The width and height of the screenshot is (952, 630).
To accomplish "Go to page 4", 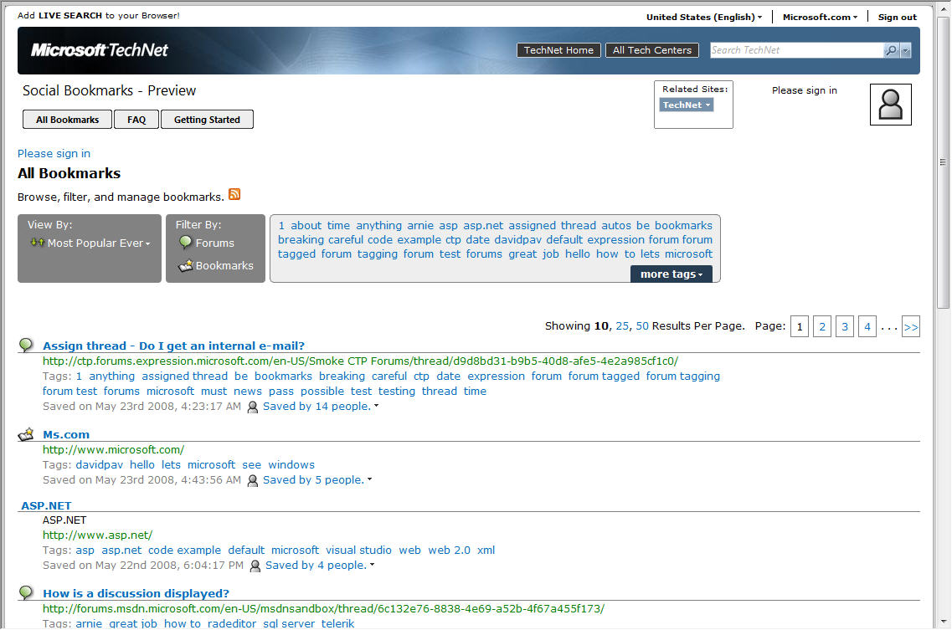I will coord(867,326).
